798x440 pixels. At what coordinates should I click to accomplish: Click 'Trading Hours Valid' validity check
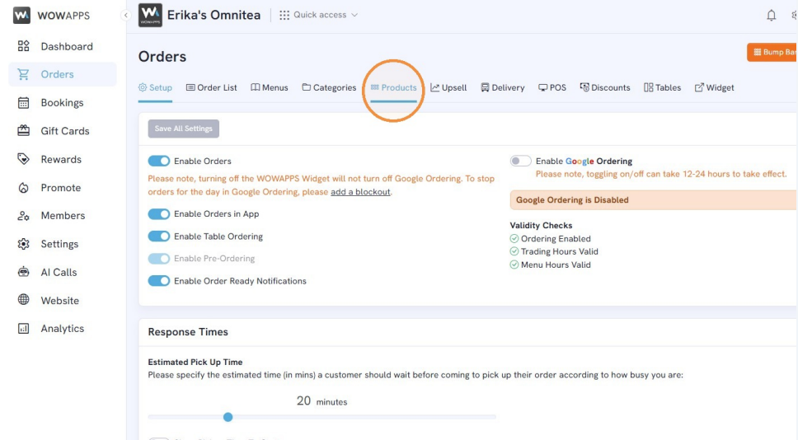[554, 251]
